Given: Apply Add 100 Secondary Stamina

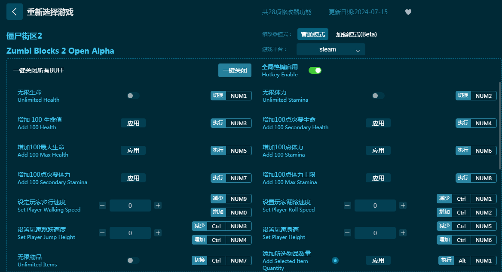Looking at the screenshot, I should tap(133, 178).
